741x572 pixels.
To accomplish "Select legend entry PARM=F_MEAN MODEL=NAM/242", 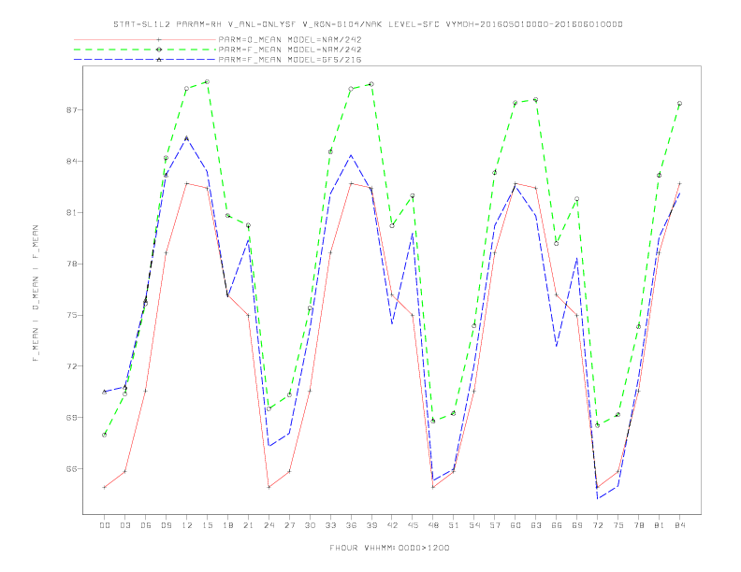I will (290, 50).
